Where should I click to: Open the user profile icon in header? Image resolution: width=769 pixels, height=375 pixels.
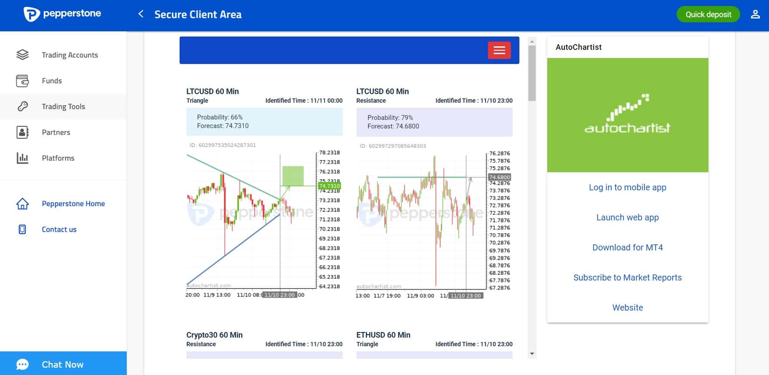coord(755,15)
